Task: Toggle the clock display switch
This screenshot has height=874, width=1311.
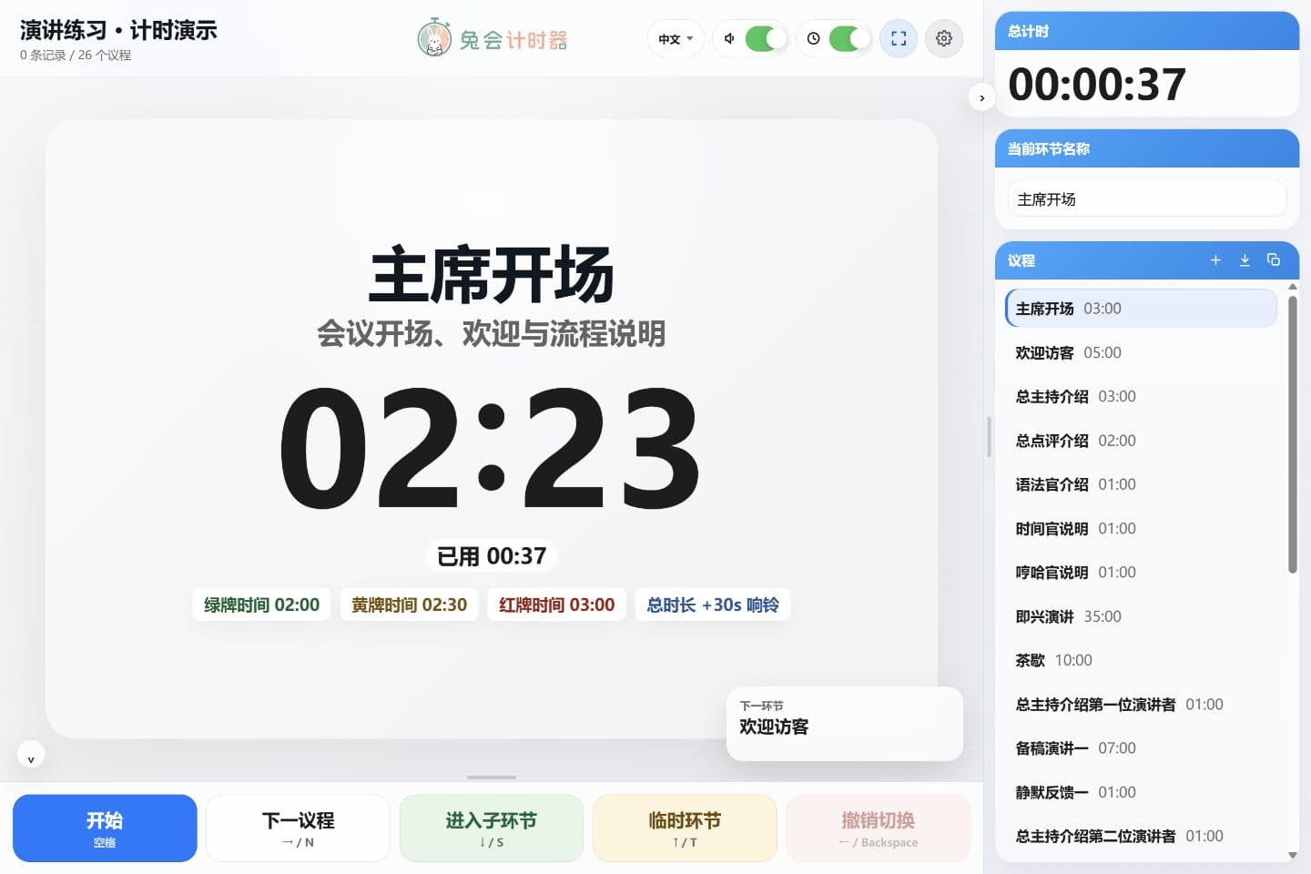Action: pos(849,38)
